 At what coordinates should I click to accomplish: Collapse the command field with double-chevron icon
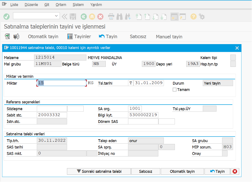pyautogui.click(x=65, y=17)
